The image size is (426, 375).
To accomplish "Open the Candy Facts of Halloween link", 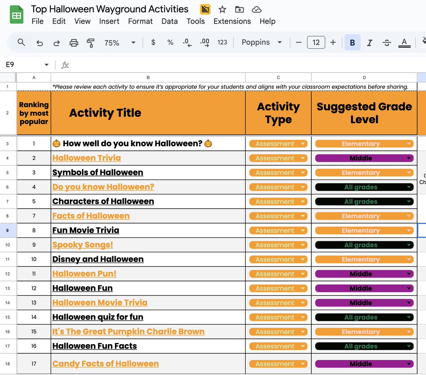I will 105,364.
